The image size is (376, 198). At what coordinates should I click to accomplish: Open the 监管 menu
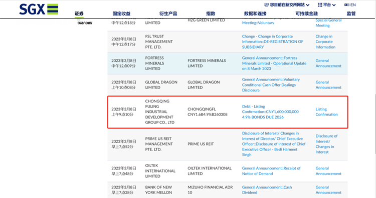(351, 13)
